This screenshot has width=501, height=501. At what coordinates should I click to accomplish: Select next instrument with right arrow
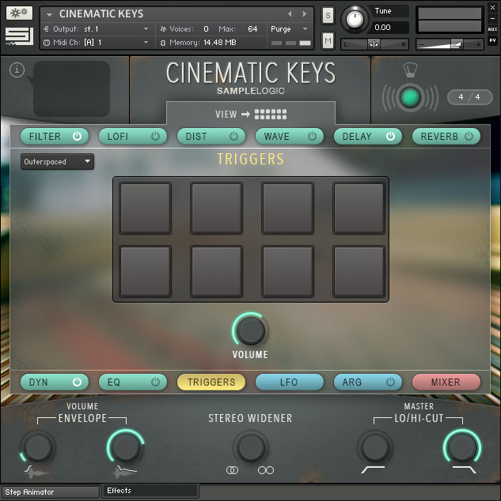coord(304,14)
